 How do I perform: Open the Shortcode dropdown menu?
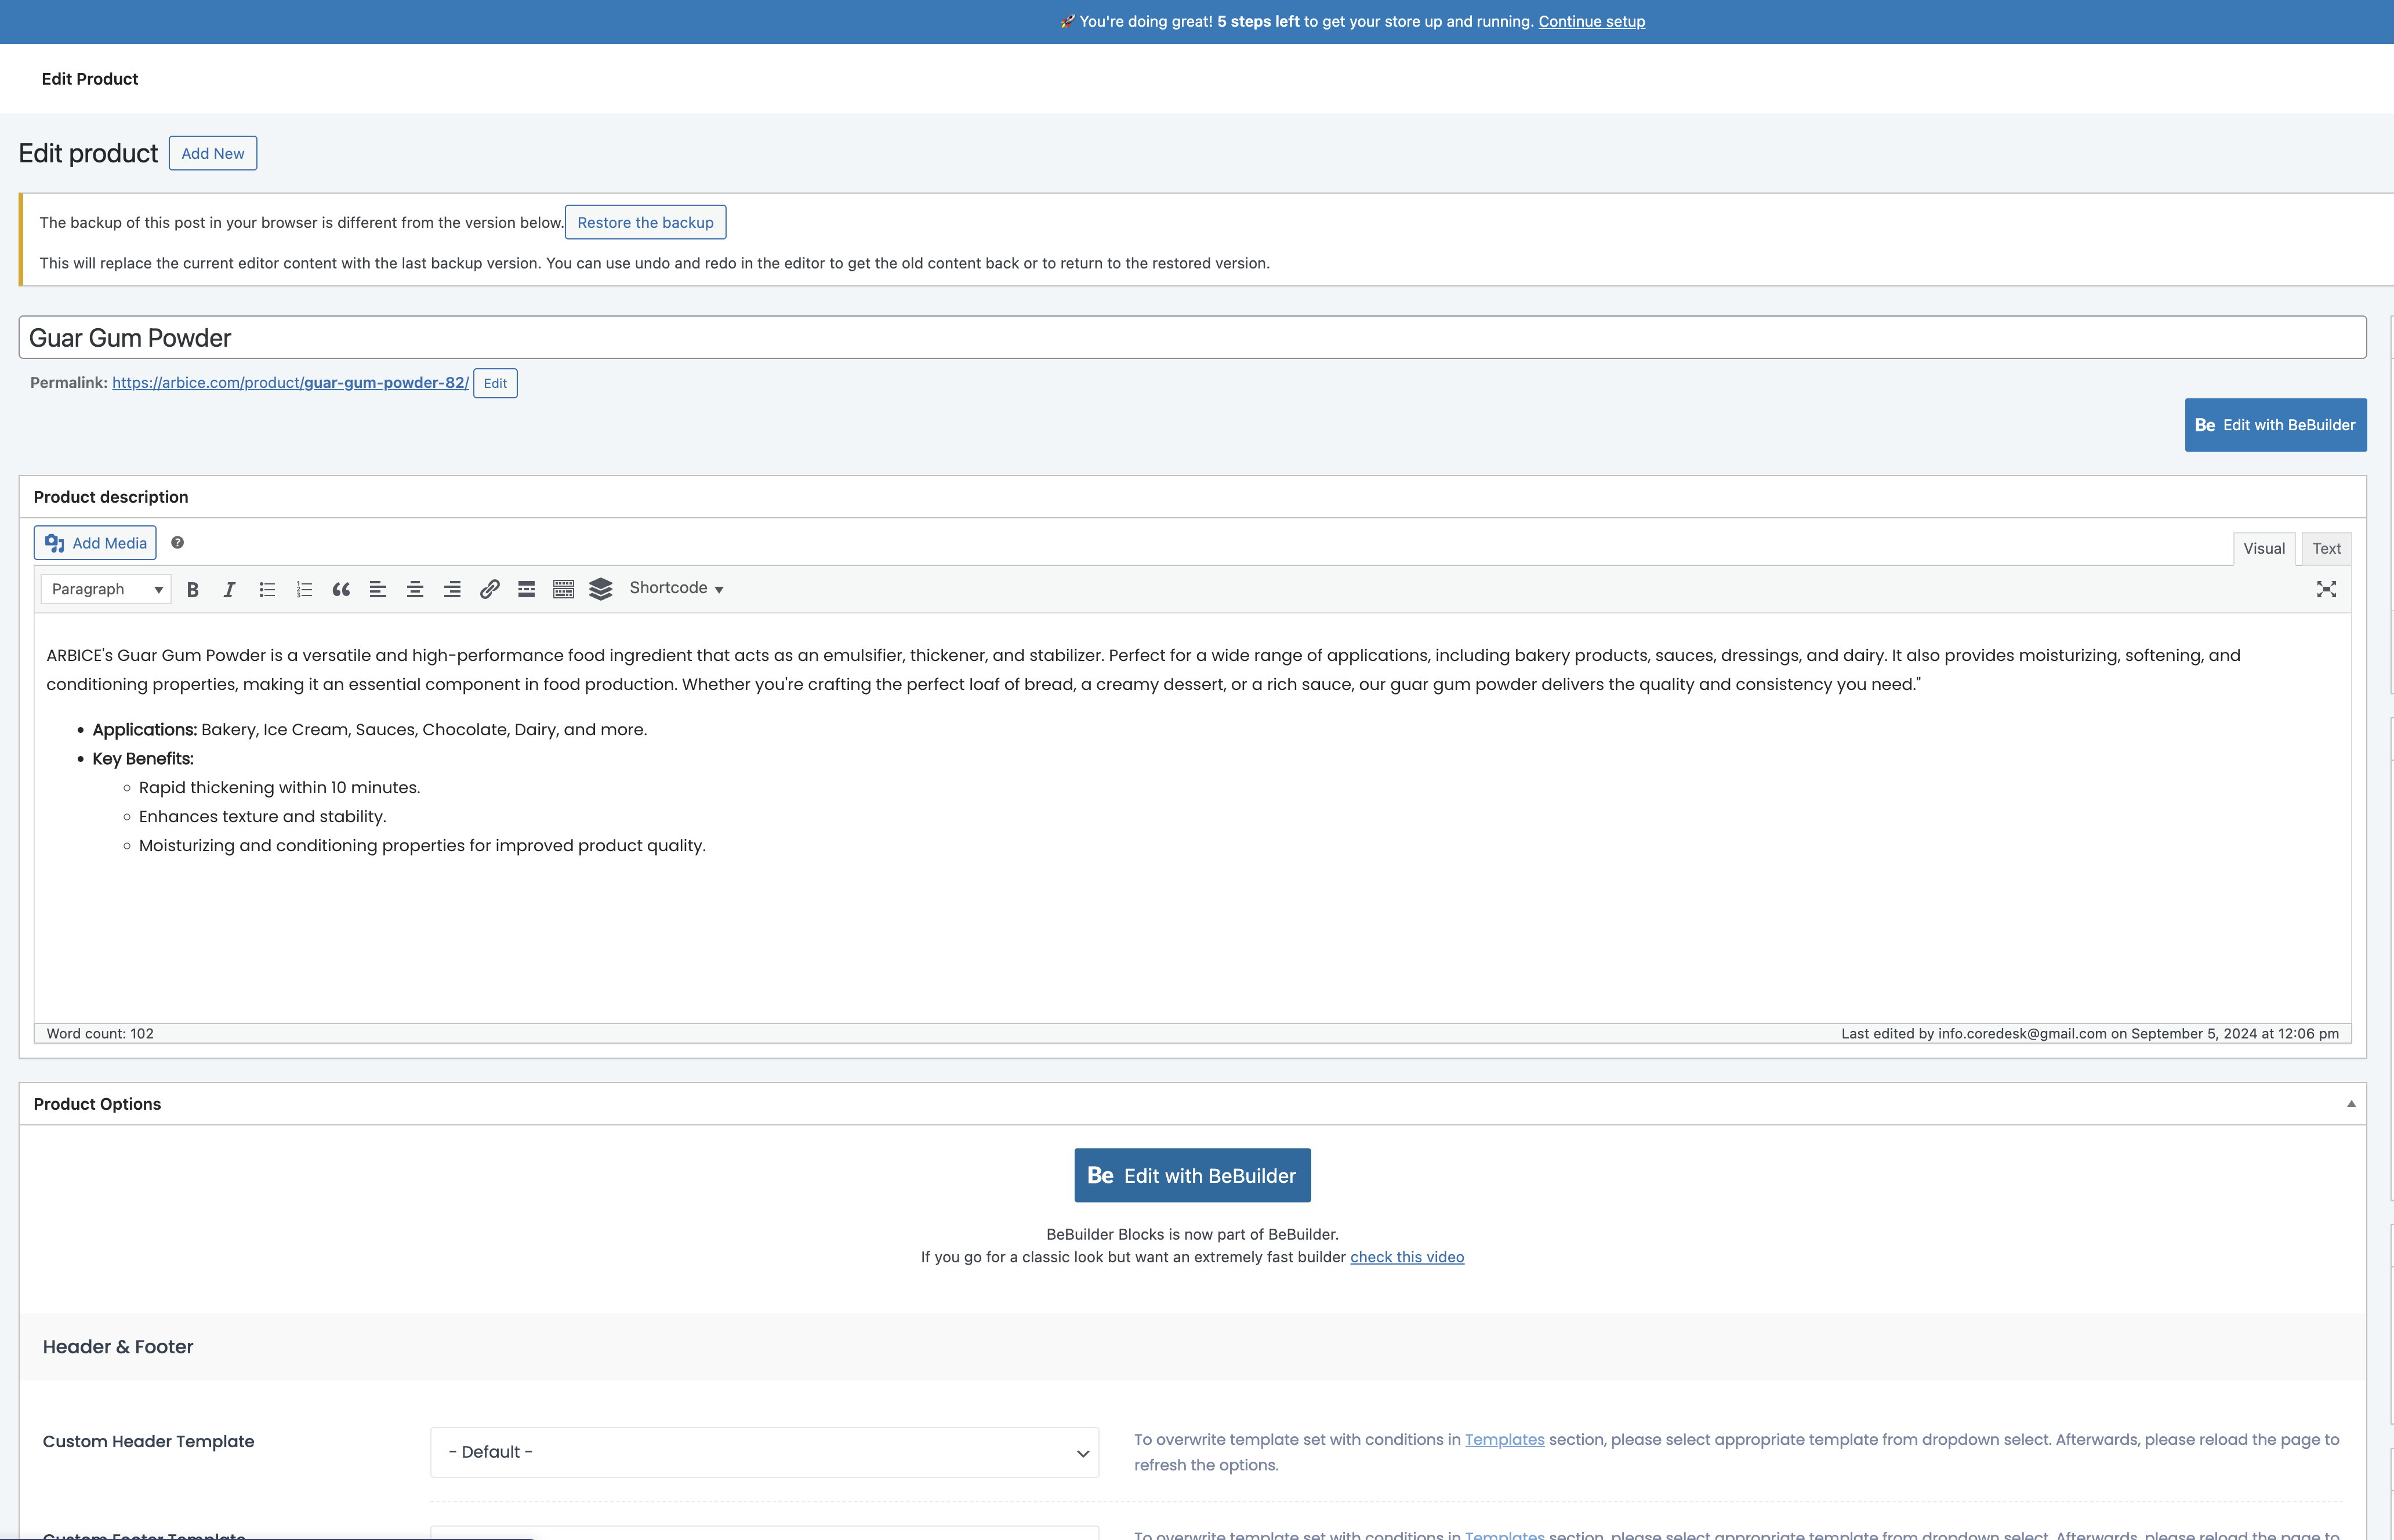pyautogui.click(x=676, y=588)
